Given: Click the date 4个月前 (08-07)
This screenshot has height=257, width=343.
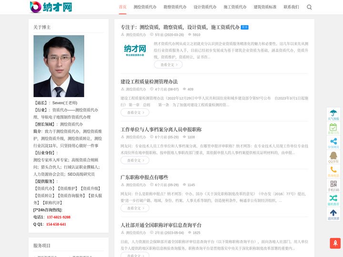Looking at the screenshot, I should 167,89.
